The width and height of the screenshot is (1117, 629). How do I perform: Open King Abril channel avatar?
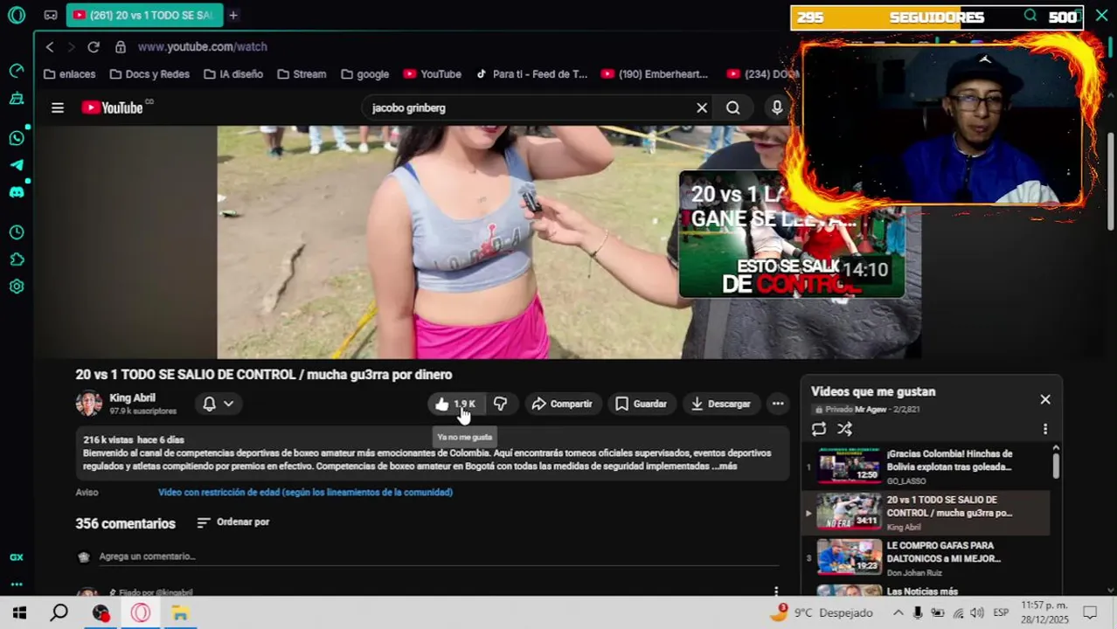tap(89, 403)
